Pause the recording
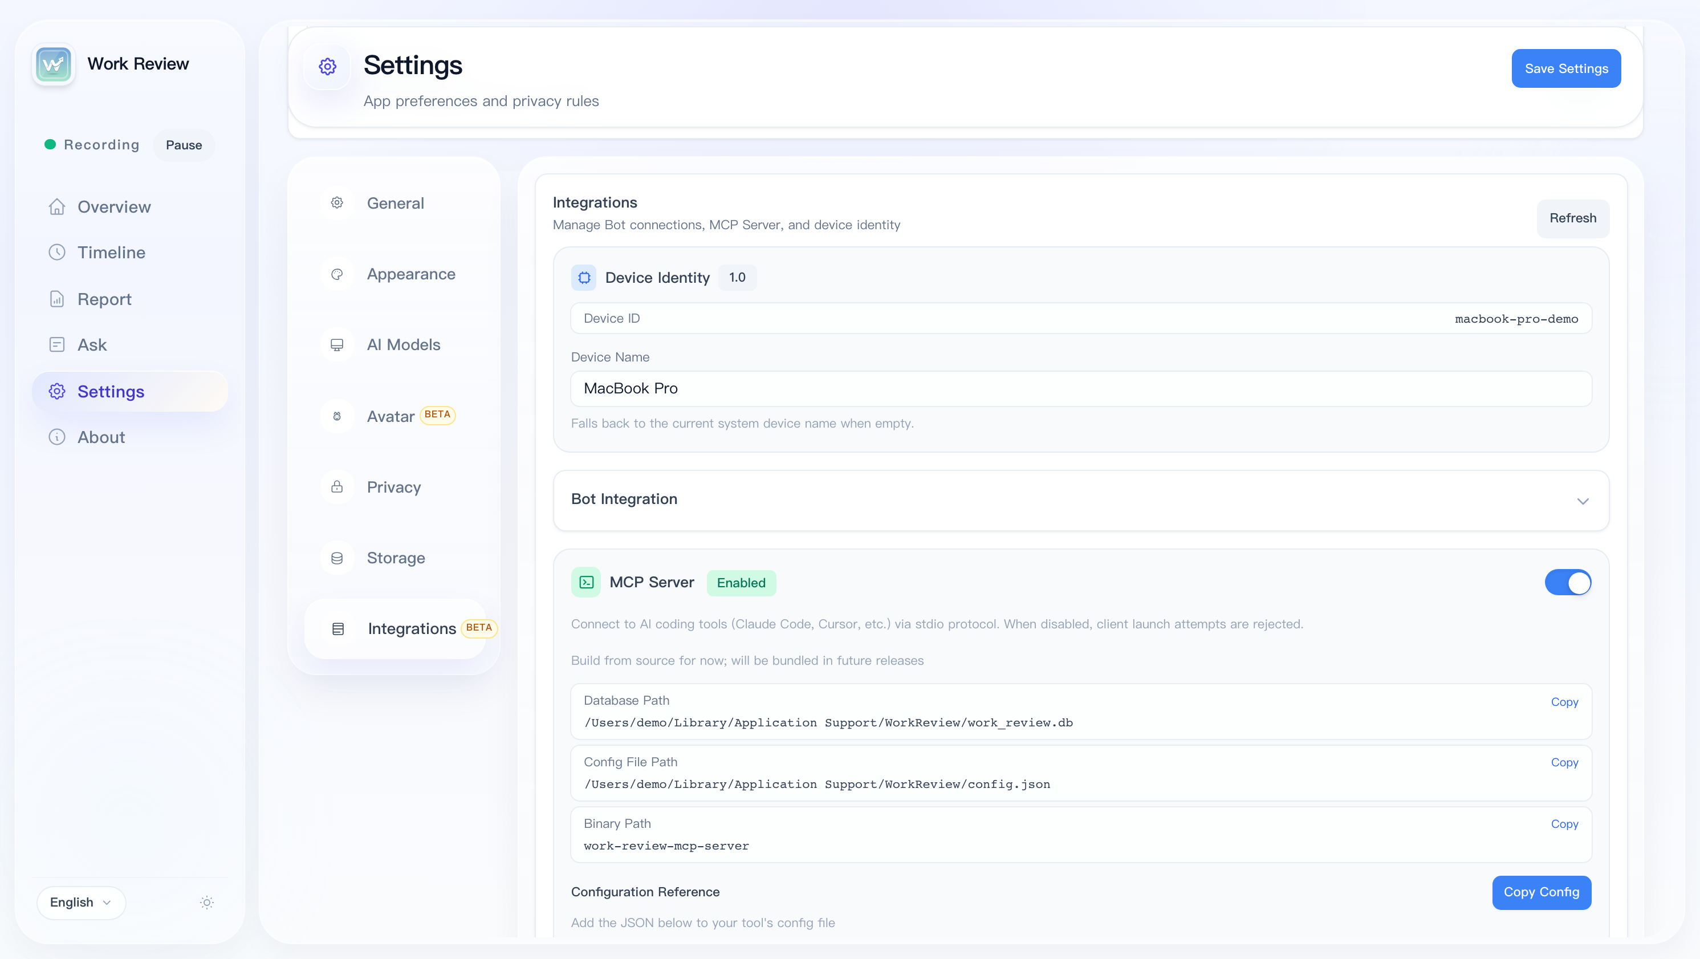The width and height of the screenshot is (1700, 959). pyautogui.click(x=184, y=145)
